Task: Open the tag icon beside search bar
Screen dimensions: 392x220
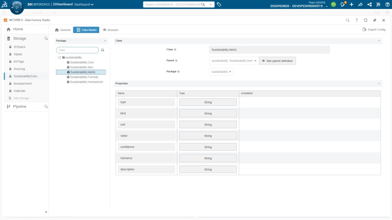Action: (219, 4)
